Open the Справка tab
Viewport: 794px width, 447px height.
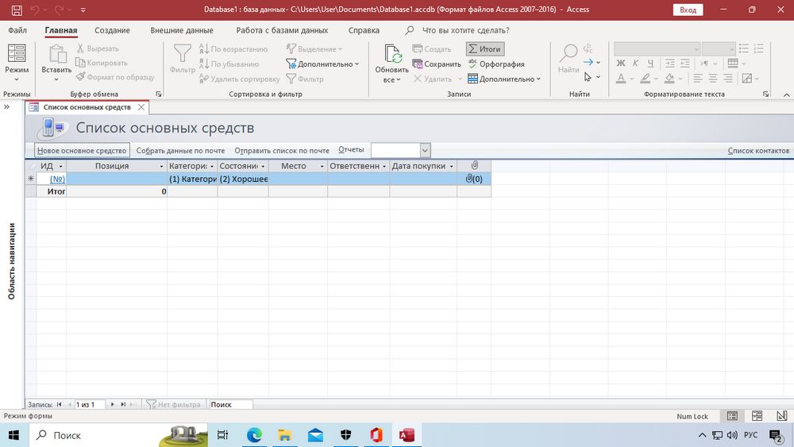coord(364,30)
